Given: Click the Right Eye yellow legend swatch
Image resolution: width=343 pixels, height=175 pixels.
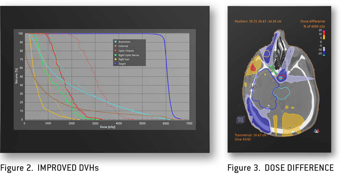Looking at the screenshot, I should click(x=115, y=59).
